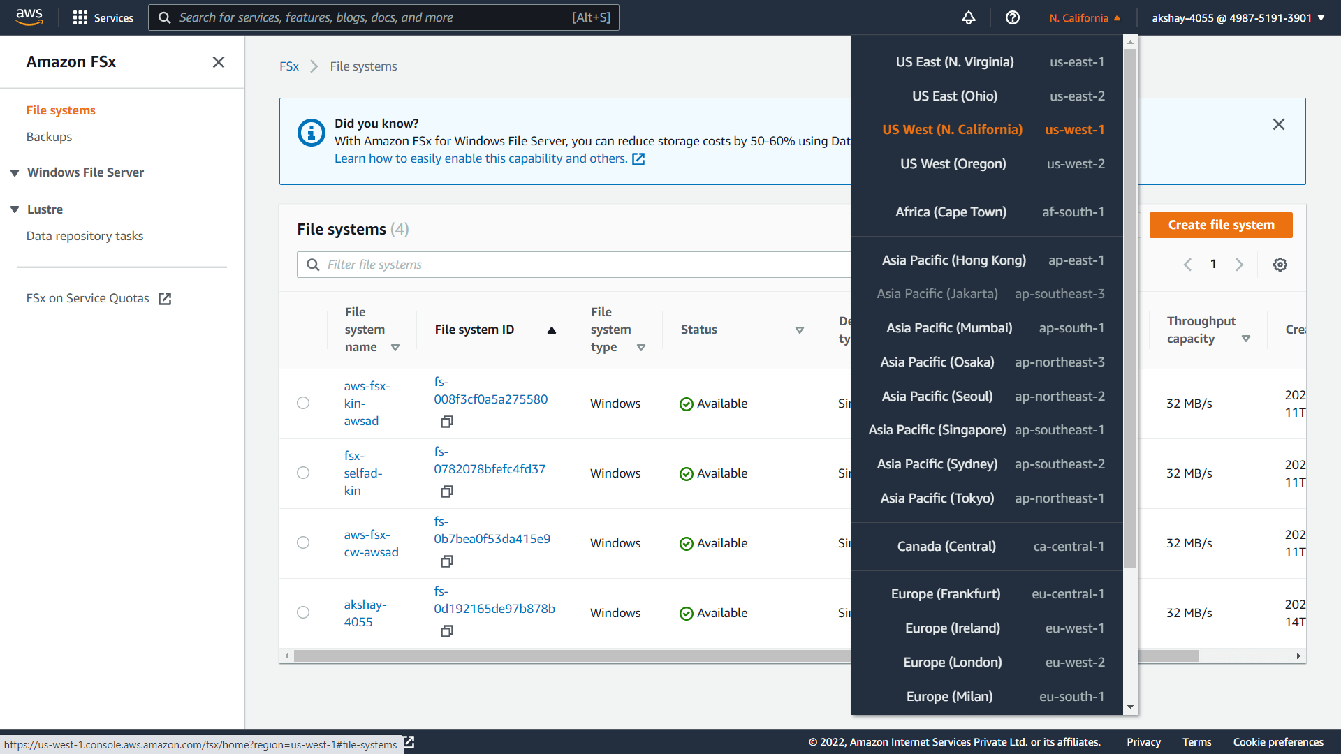The image size is (1341, 754).
Task: Copy file system ID fs-008f3cf0a5a275580
Action: point(447,422)
